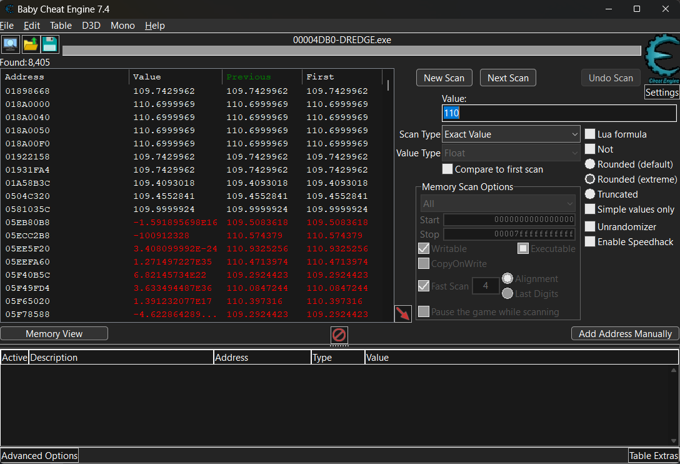This screenshot has height=464, width=680.
Task: Click the Active column header
Action: tap(15, 358)
